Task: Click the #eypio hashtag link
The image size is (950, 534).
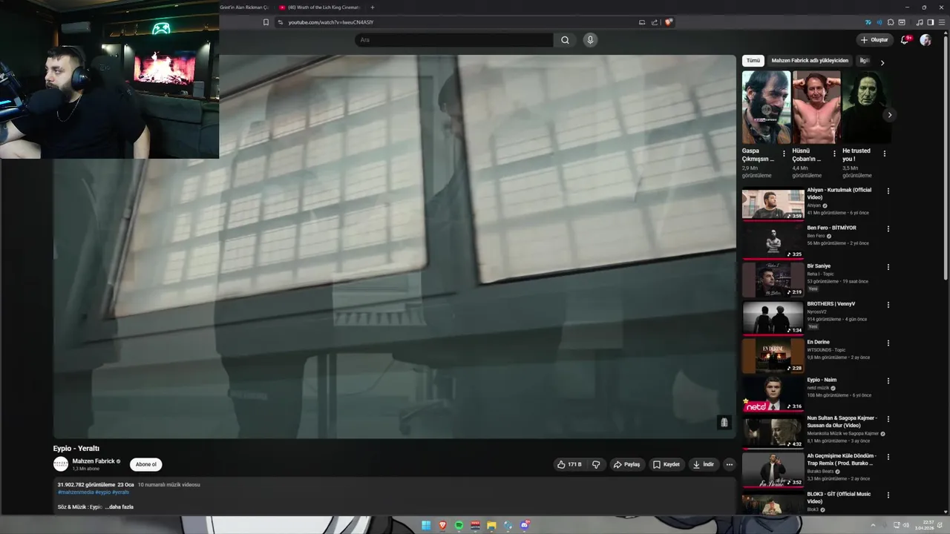Action: point(102,492)
